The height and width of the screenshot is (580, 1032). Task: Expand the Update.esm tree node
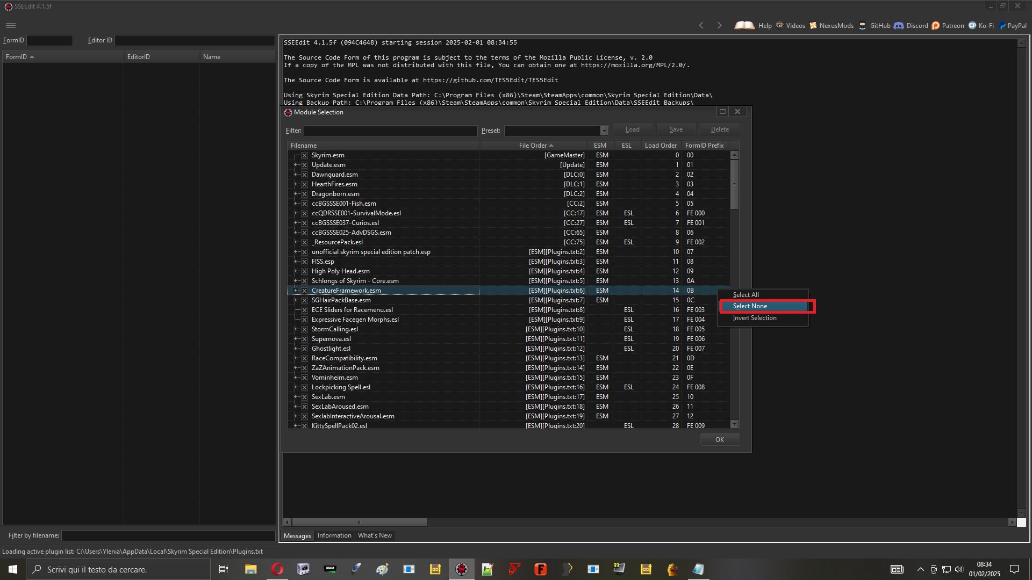295,165
